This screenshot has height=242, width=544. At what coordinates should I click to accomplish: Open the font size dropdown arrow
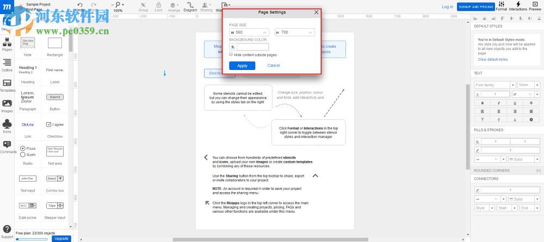coord(537,94)
